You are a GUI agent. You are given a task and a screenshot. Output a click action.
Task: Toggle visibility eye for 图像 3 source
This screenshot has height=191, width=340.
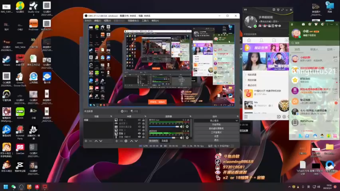pyautogui.click(x=139, y=130)
